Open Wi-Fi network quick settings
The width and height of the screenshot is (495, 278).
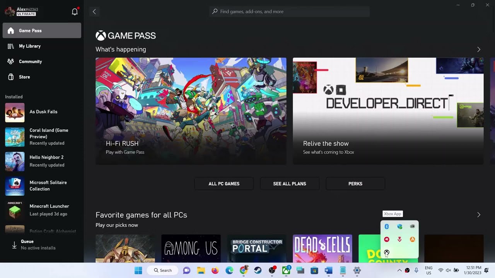(x=440, y=270)
